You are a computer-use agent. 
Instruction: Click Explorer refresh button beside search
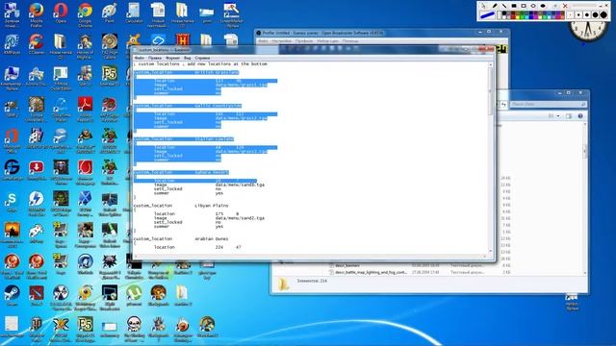pyautogui.click(x=503, y=104)
